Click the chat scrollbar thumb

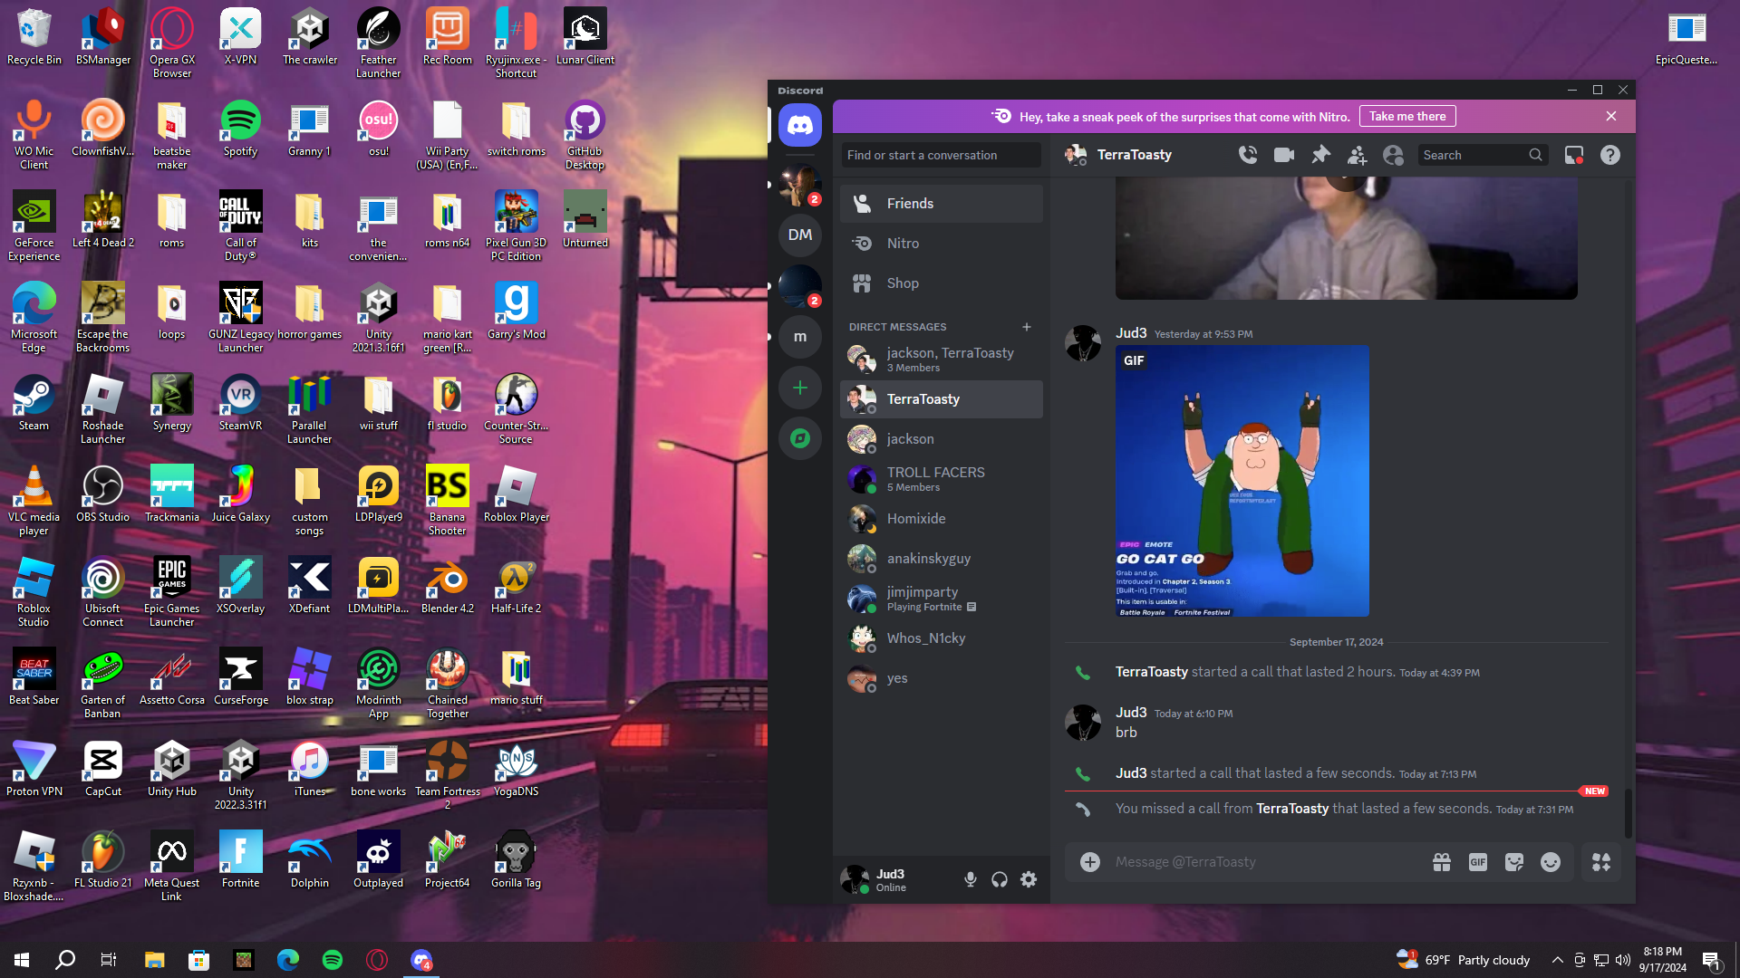1628,812
